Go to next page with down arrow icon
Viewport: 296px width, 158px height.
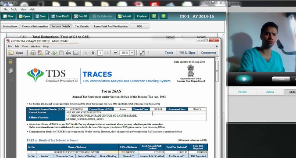pos(93,53)
